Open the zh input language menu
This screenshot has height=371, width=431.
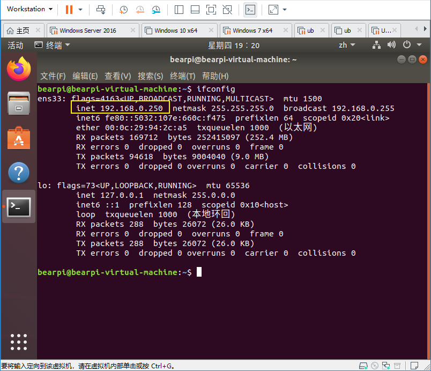[x=347, y=45]
